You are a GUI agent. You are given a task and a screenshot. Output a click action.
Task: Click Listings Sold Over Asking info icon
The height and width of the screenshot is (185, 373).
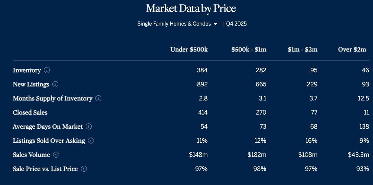tap(91, 141)
